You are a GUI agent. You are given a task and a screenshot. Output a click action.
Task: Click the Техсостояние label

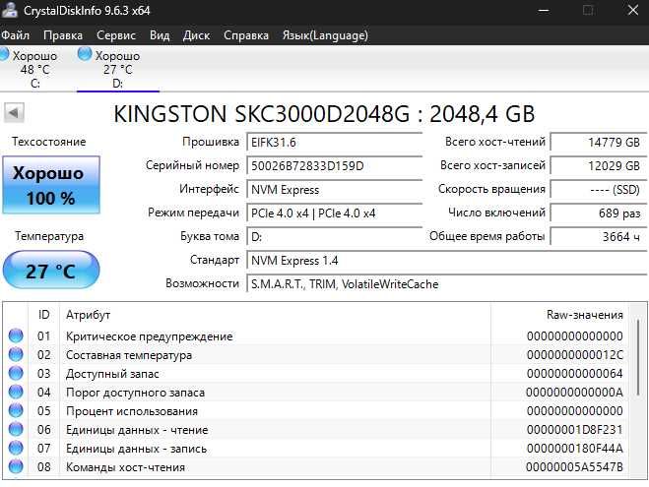point(49,142)
